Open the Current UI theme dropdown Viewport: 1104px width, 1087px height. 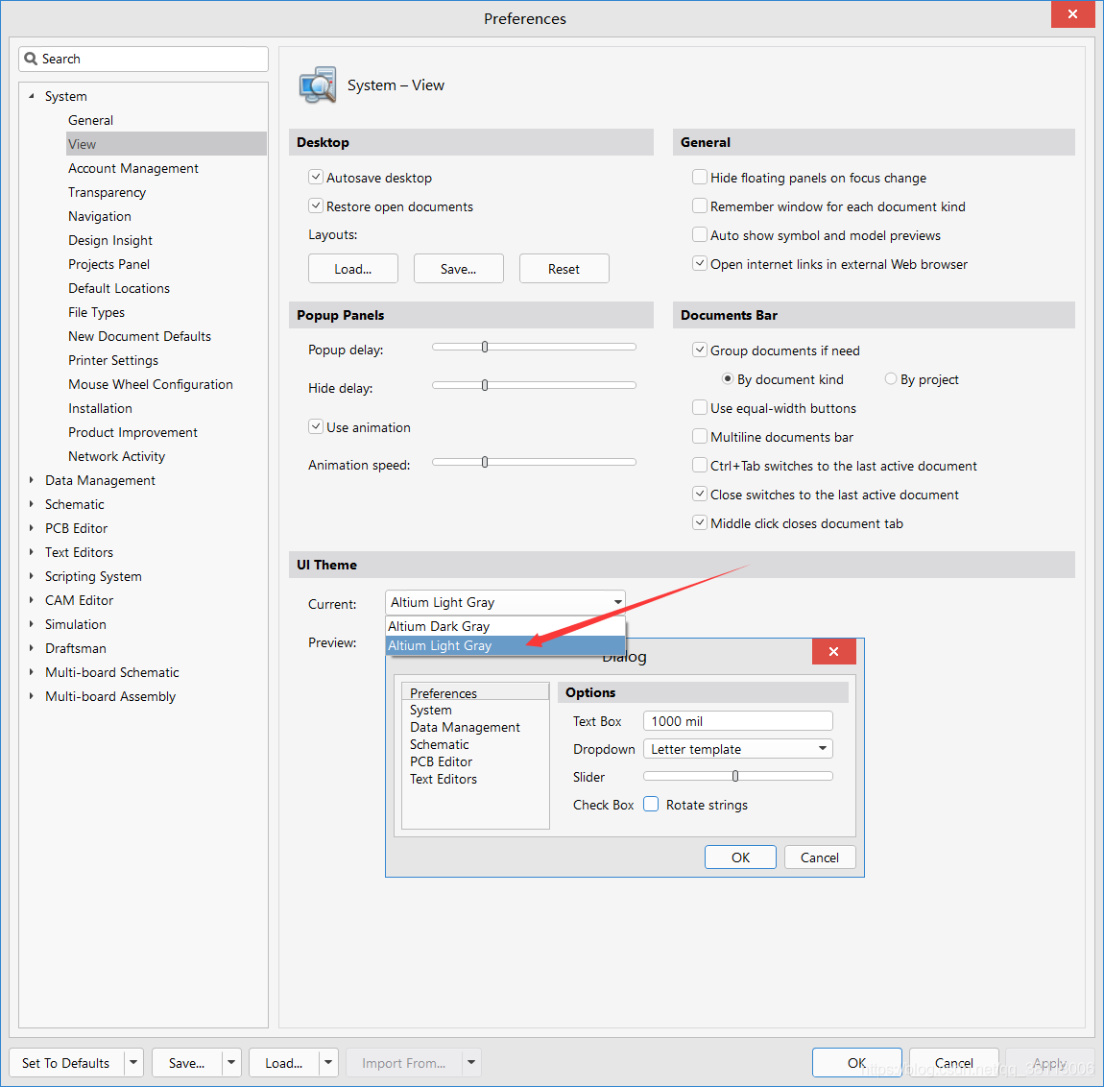click(617, 602)
